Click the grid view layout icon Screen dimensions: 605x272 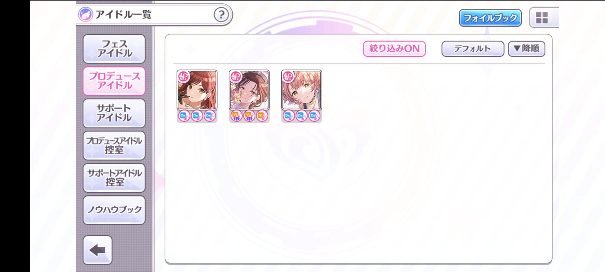[542, 18]
